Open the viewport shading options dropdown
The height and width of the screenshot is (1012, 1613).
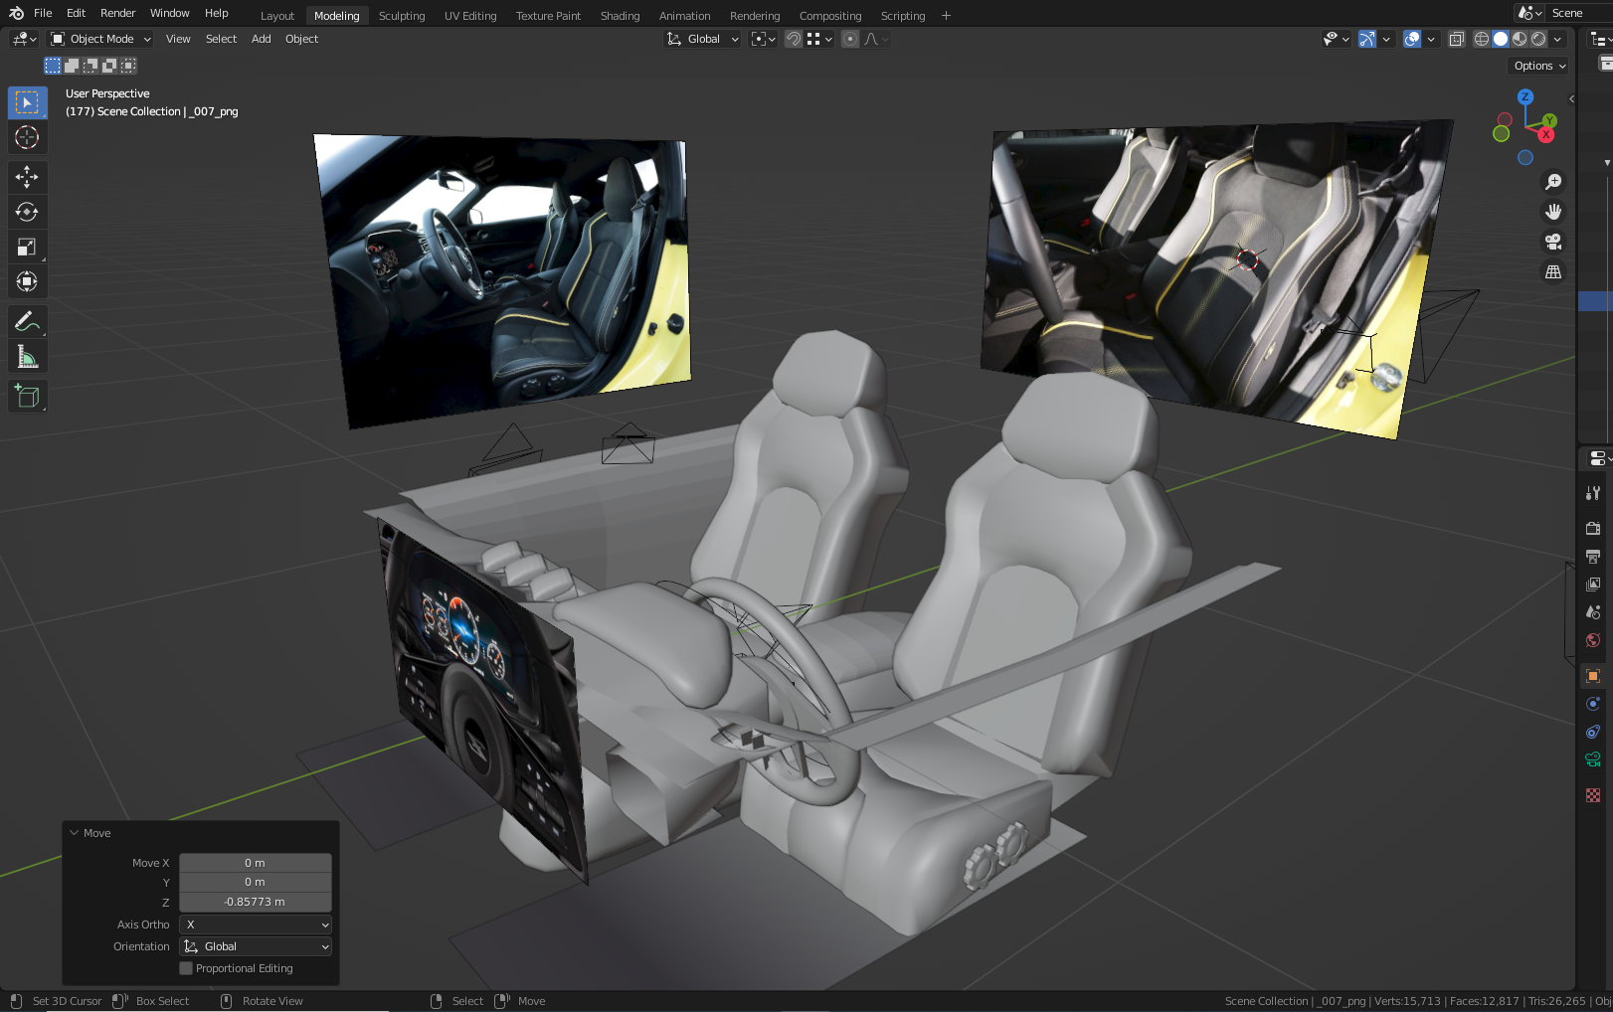(1558, 39)
